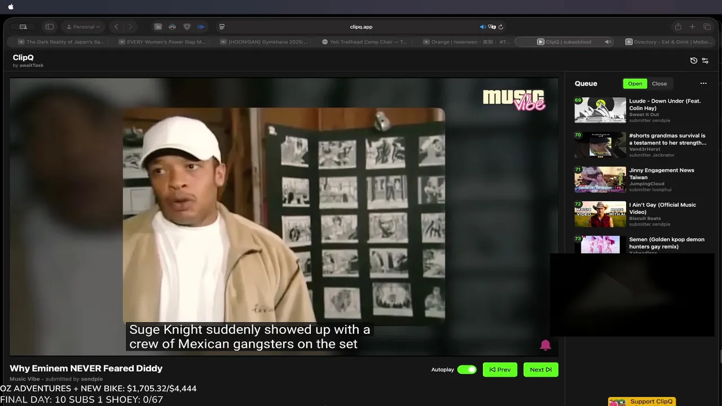Mute audio via address bar speaker icon

tap(483, 27)
